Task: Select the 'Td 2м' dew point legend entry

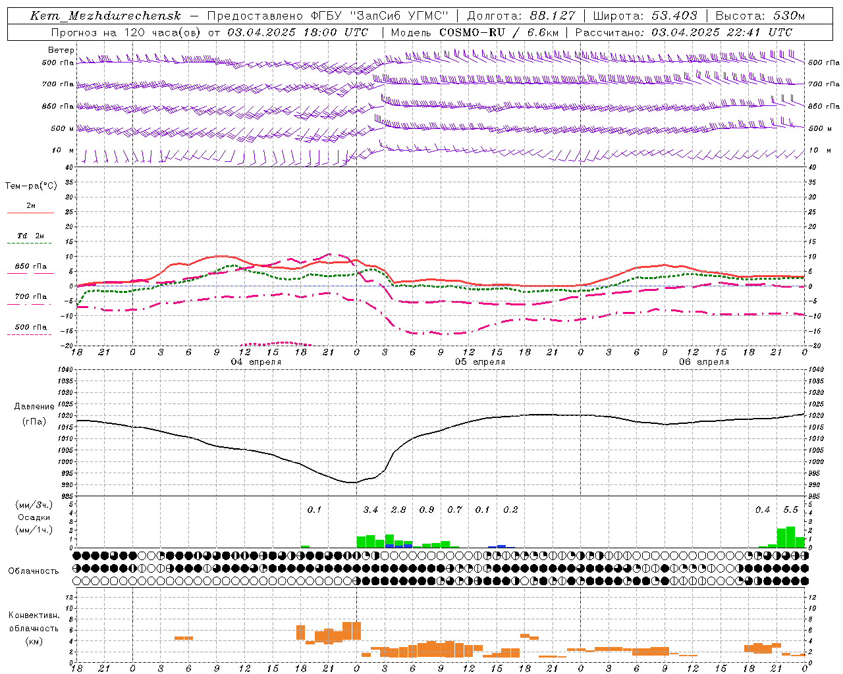Action: click(x=30, y=236)
